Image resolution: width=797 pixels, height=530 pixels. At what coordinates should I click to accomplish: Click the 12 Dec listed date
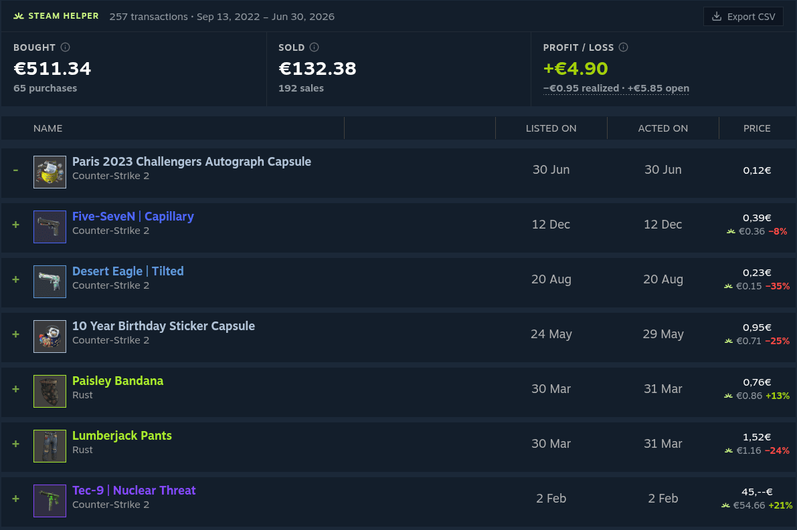(551, 225)
